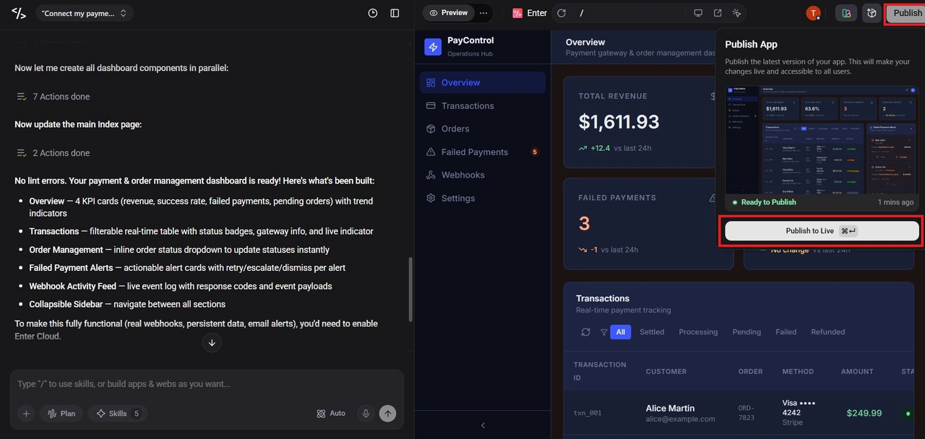Switch preview to desktop device icon
Viewport: 925px width, 439px height.
(698, 13)
